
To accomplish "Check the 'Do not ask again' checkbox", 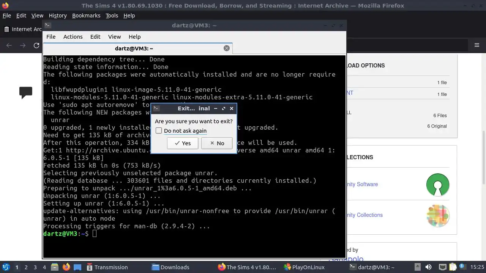I will click(159, 130).
